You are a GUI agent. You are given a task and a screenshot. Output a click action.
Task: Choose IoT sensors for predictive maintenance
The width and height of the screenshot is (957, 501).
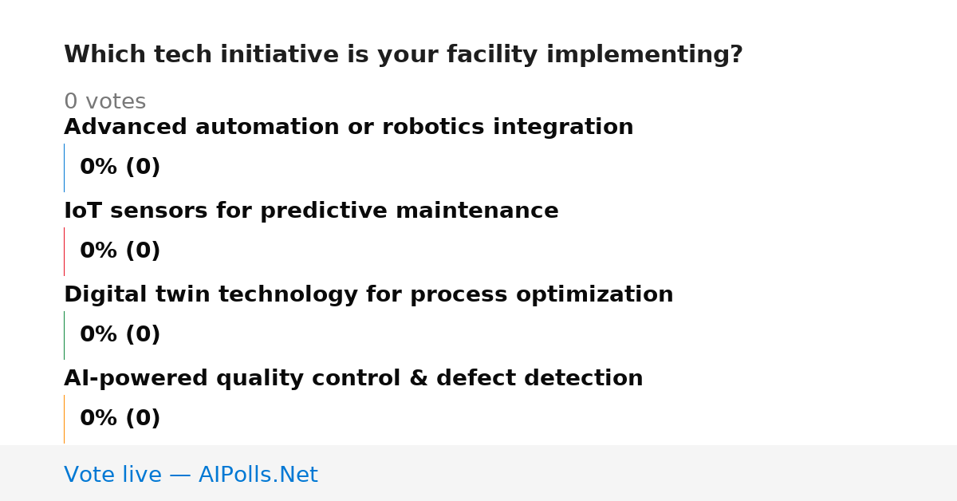point(311,211)
